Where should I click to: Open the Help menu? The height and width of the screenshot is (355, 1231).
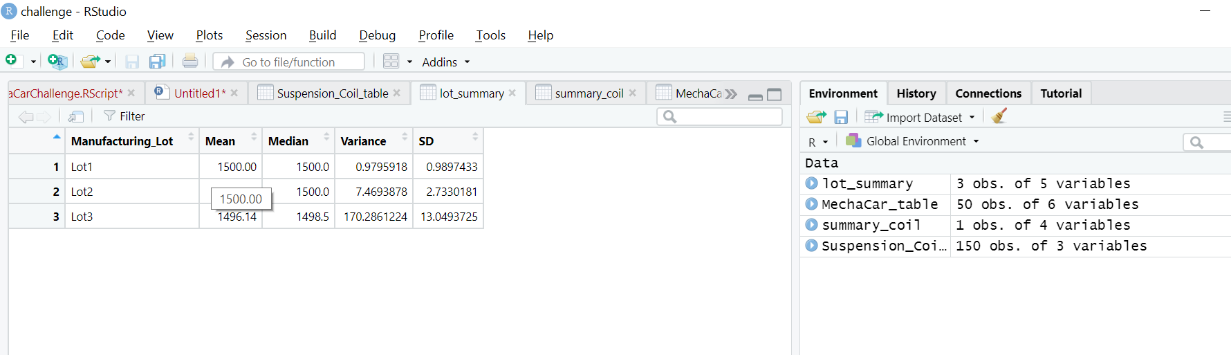tap(540, 35)
